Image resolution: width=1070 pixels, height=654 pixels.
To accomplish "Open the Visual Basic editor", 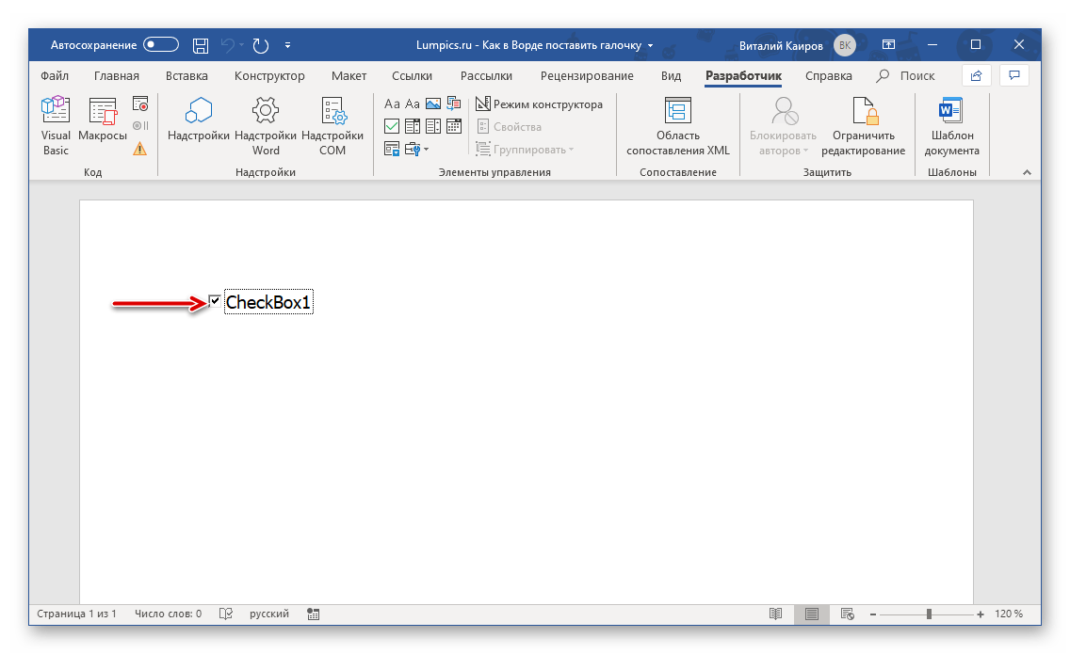I will 56,126.
